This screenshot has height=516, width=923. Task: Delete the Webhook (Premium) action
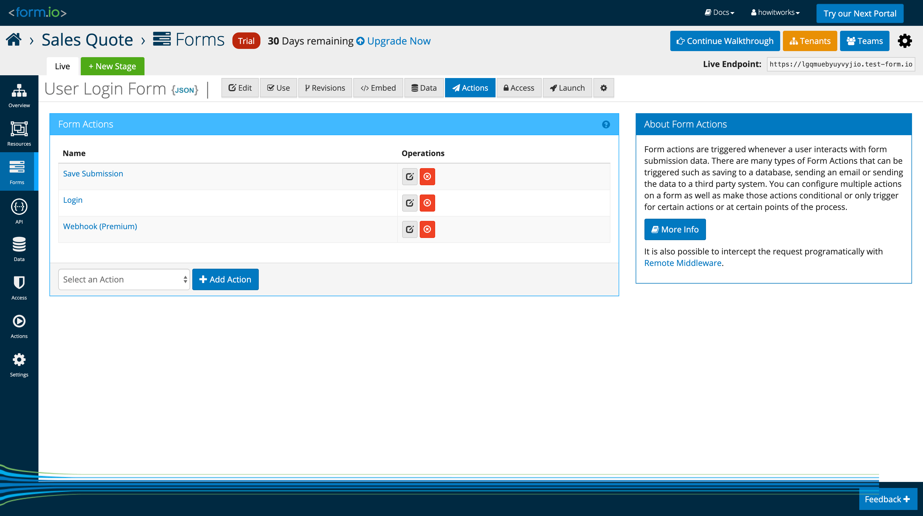(427, 229)
